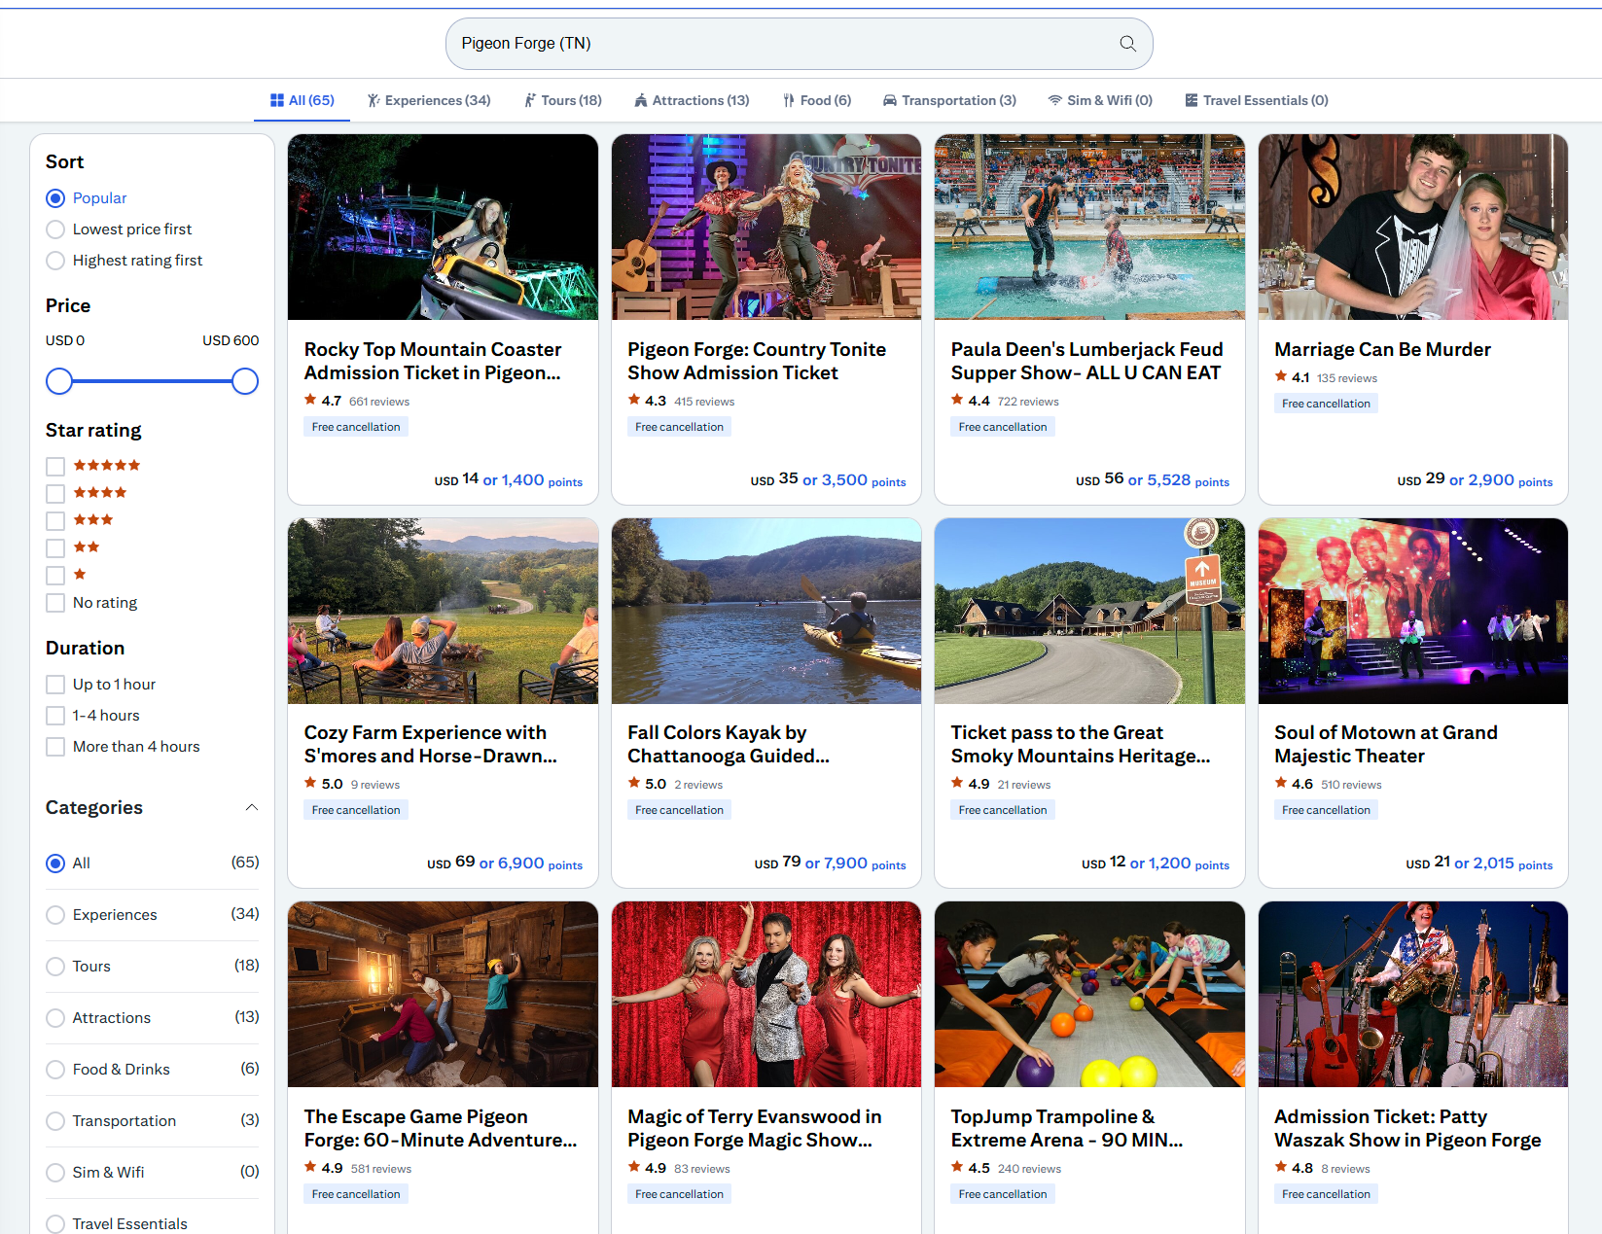The height and width of the screenshot is (1234, 1602).
Task: Check More than 4 hours duration
Action: [x=55, y=747]
